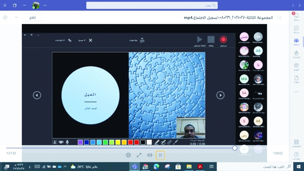
Task: Open Files (ملفات) in the sidebar
Action: [x=296, y=79]
